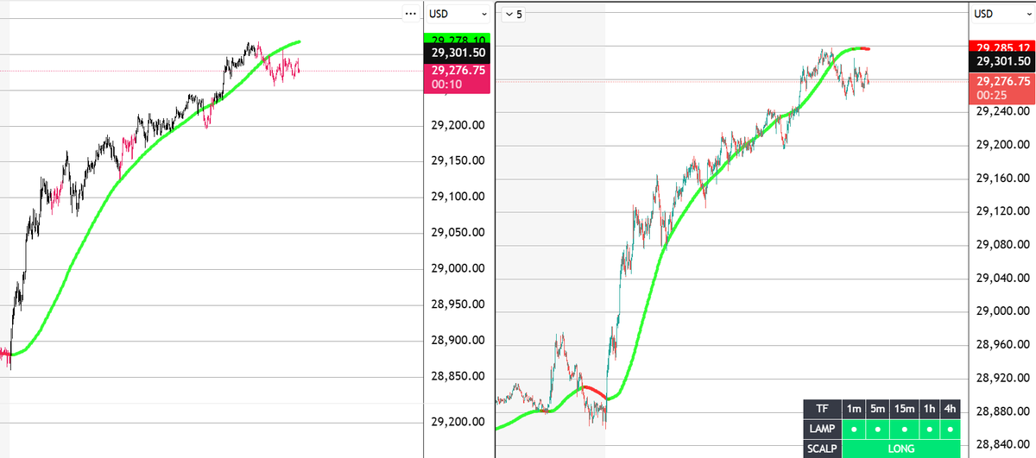Click the 1m timeframe cell in table
Screen dimensions: 1036x458
tap(854, 409)
